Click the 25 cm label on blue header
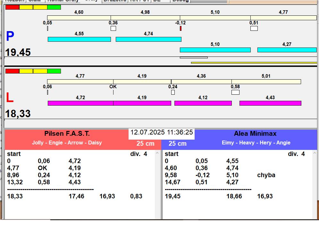 178,143
